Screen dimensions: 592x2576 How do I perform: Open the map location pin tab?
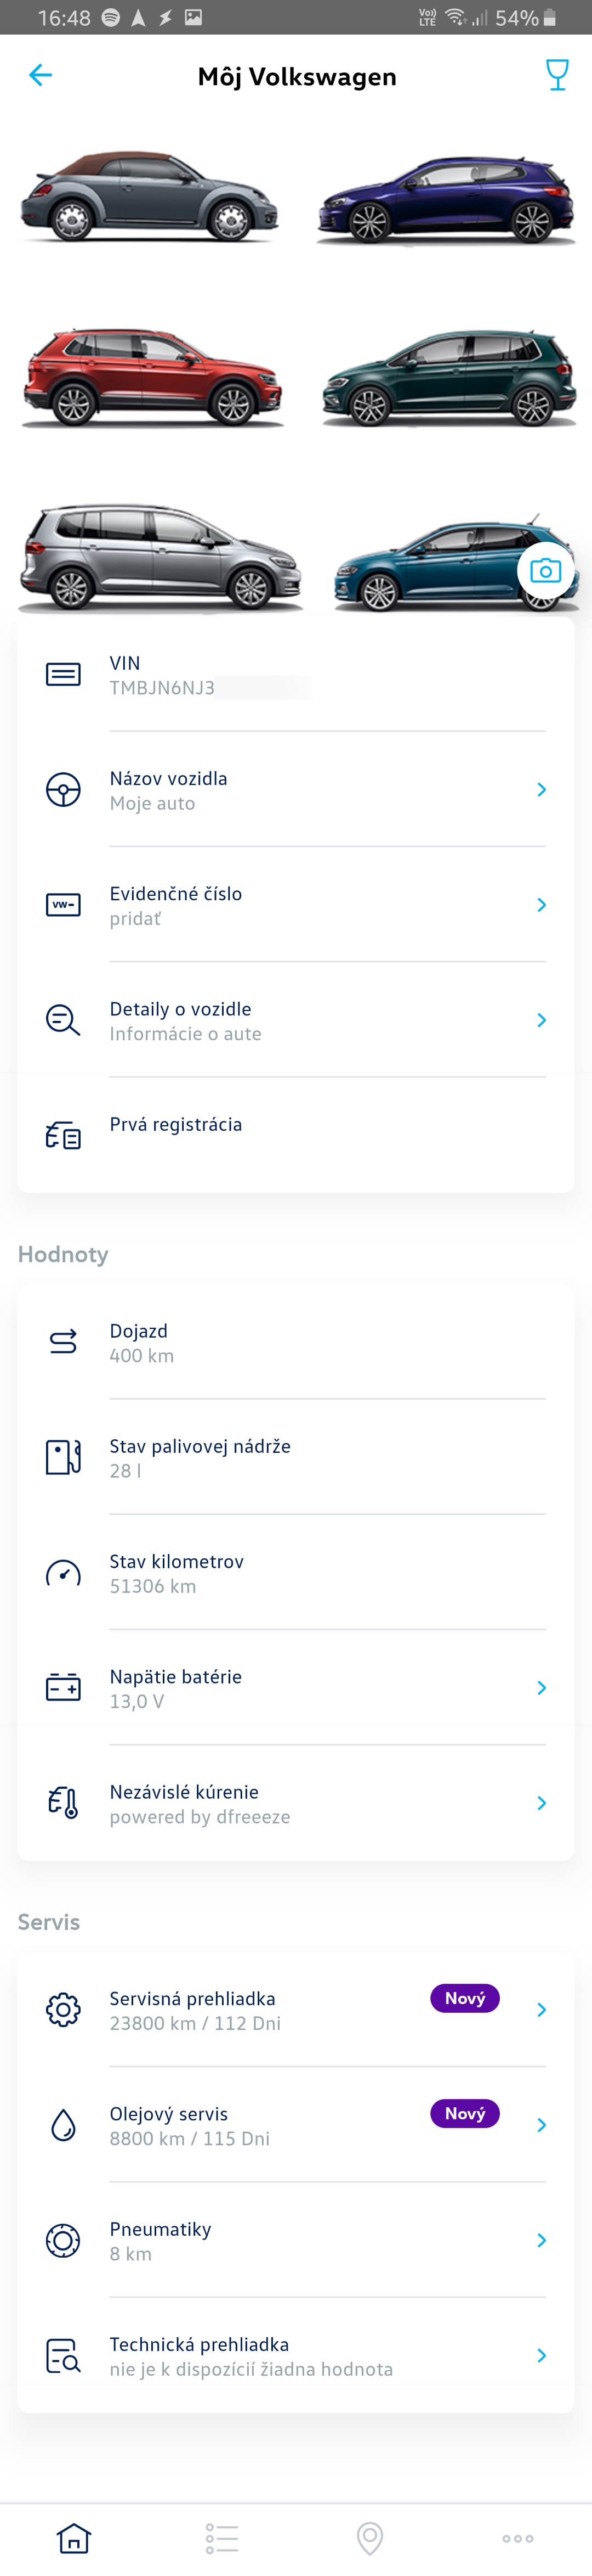click(x=369, y=2537)
